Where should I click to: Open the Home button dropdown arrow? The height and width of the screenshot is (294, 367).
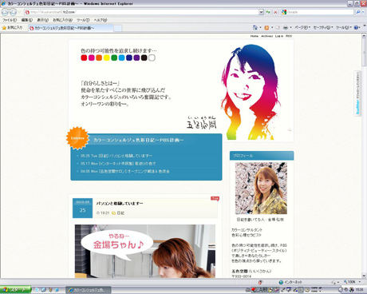(260, 27)
